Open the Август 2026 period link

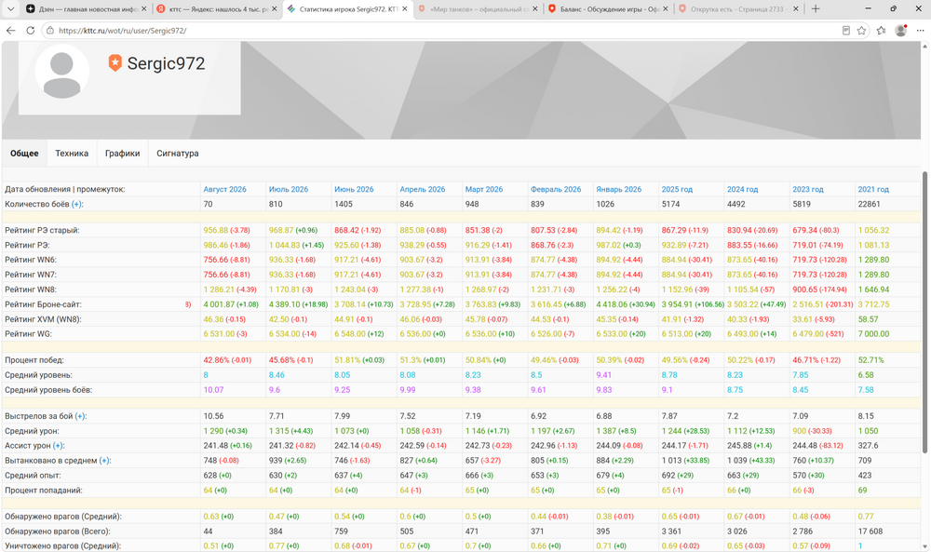[x=225, y=189]
